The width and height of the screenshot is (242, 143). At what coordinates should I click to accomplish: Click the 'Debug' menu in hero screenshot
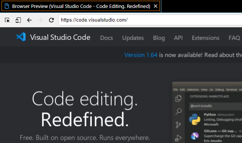click(220, 90)
